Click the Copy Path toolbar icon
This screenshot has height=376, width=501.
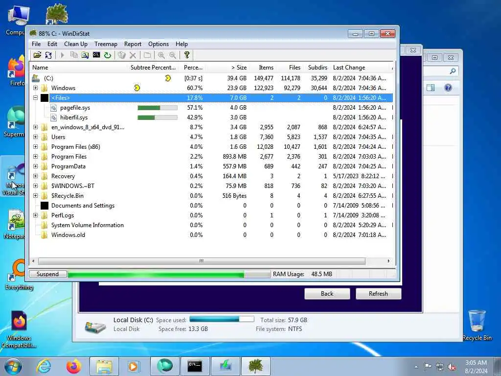pyautogui.click(x=74, y=55)
